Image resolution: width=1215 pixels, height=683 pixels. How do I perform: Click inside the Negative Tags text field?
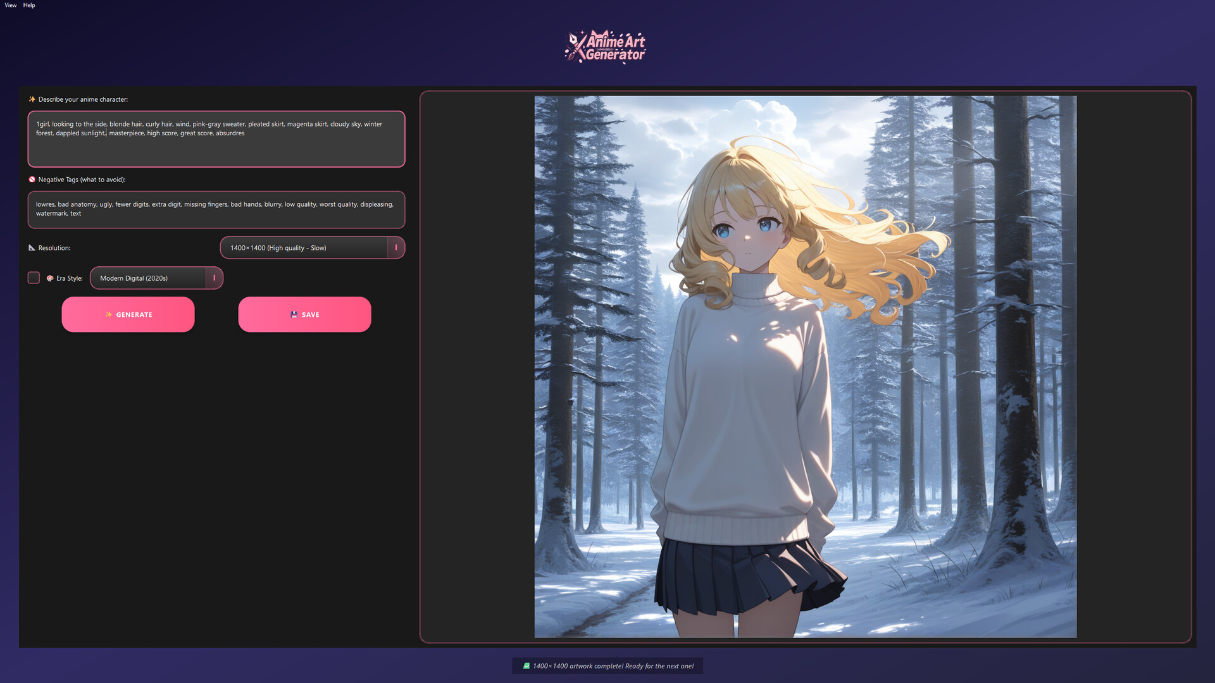click(216, 210)
